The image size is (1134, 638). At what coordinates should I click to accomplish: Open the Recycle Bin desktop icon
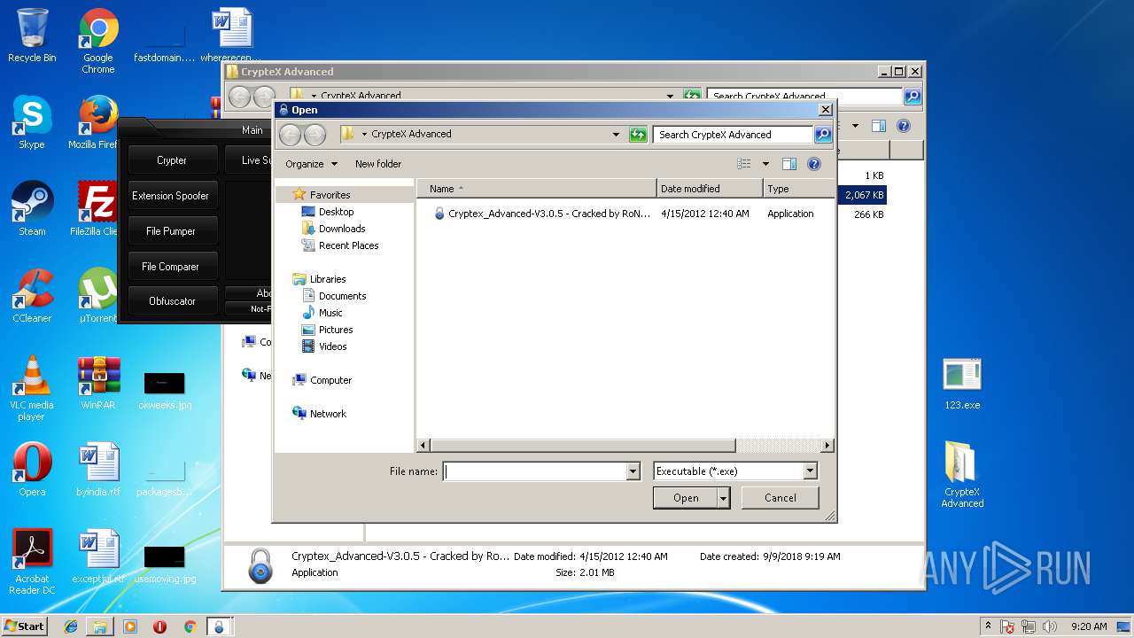point(32,35)
